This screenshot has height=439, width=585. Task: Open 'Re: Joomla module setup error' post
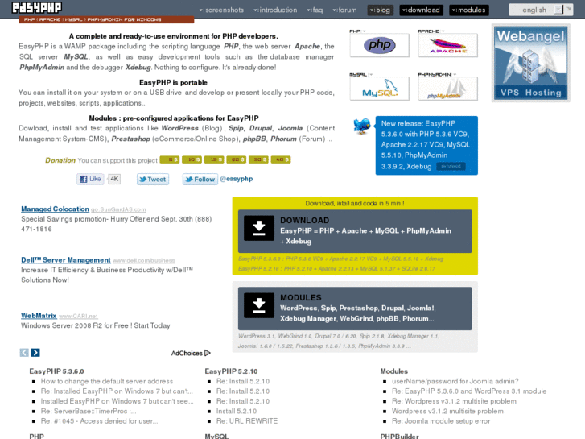(441, 421)
